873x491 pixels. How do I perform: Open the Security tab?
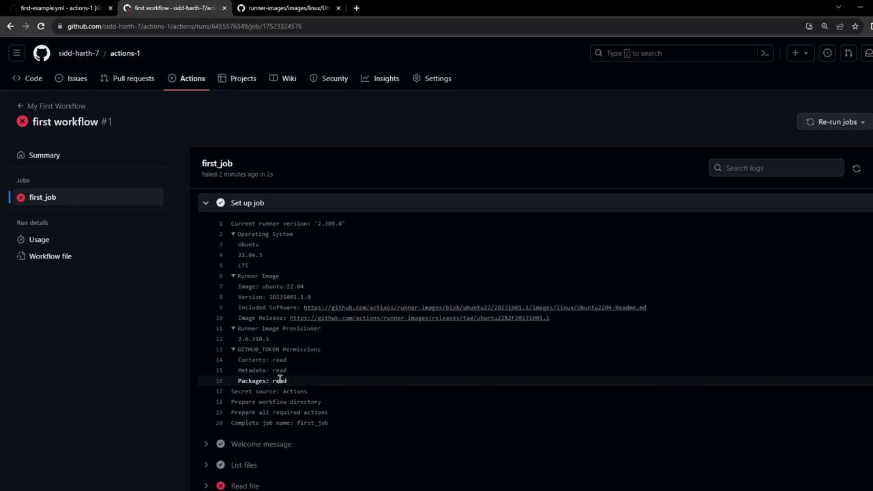click(329, 78)
